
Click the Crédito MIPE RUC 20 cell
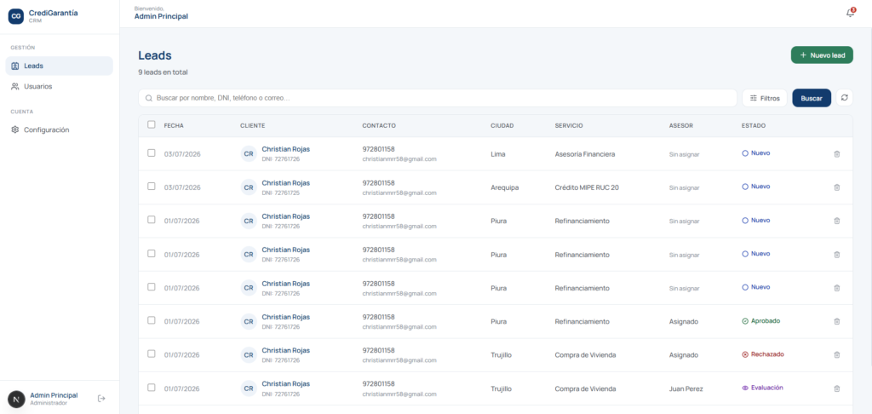(587, 187)
